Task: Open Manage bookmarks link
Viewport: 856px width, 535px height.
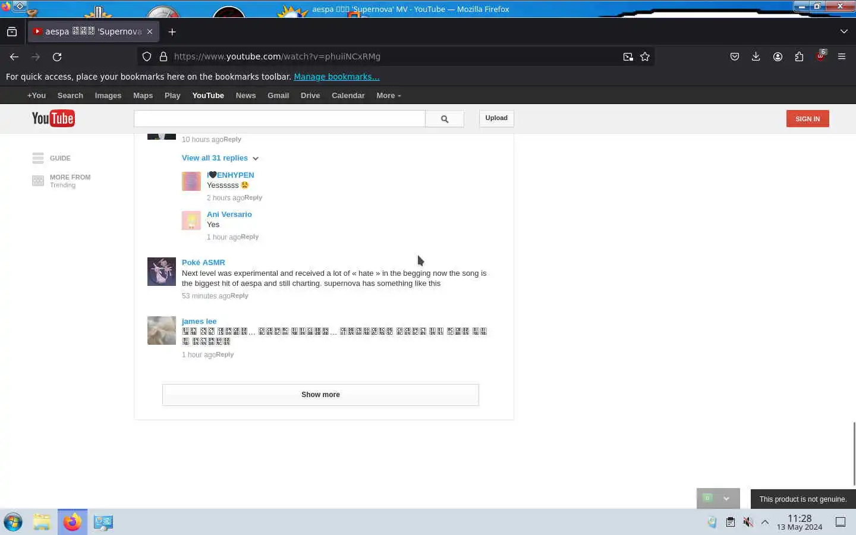Action: tap(336, 77)
